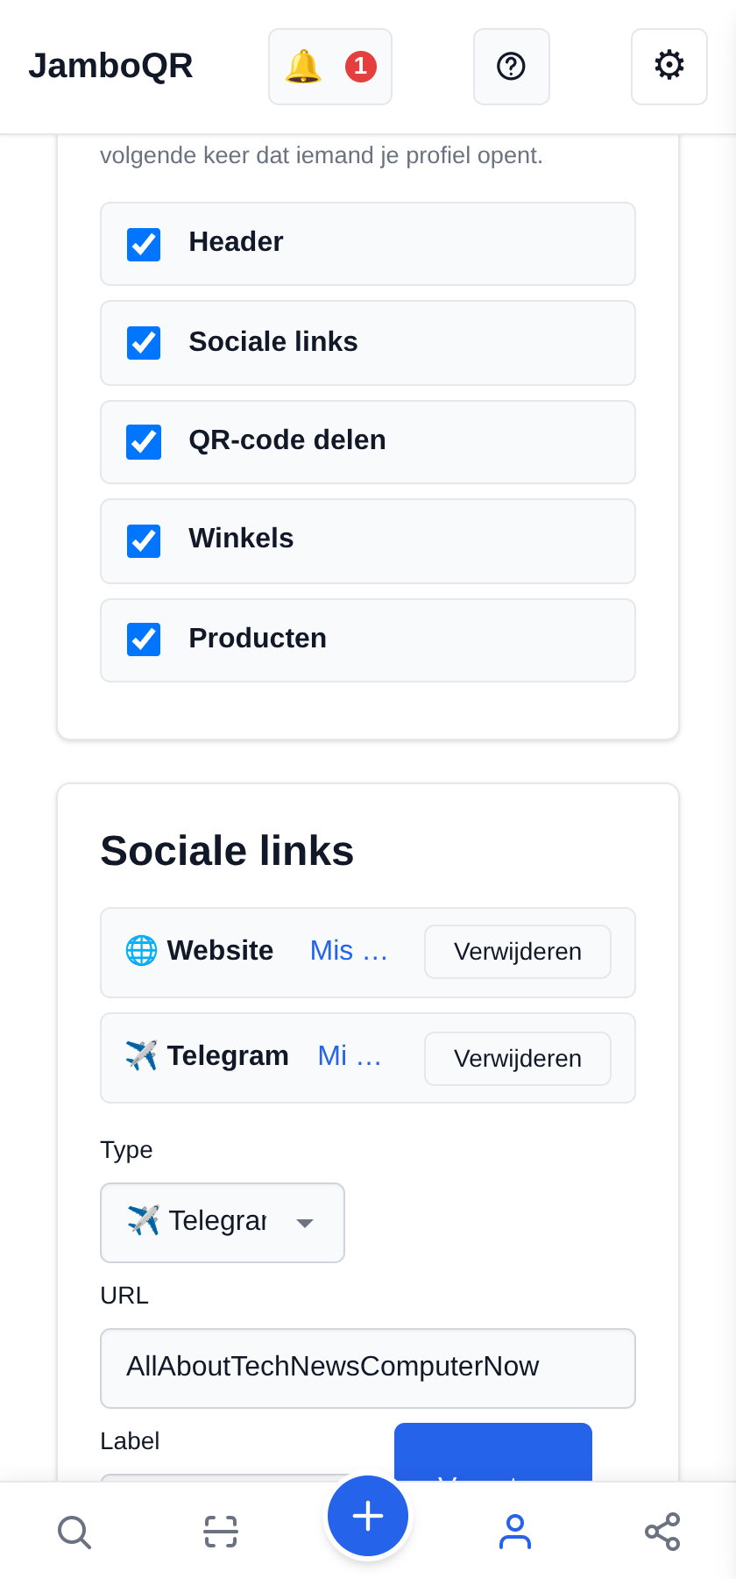Screen dimensions: 736x1579
Task: Toggle the Producten checkbox
Action: click(x=144, y=639)
